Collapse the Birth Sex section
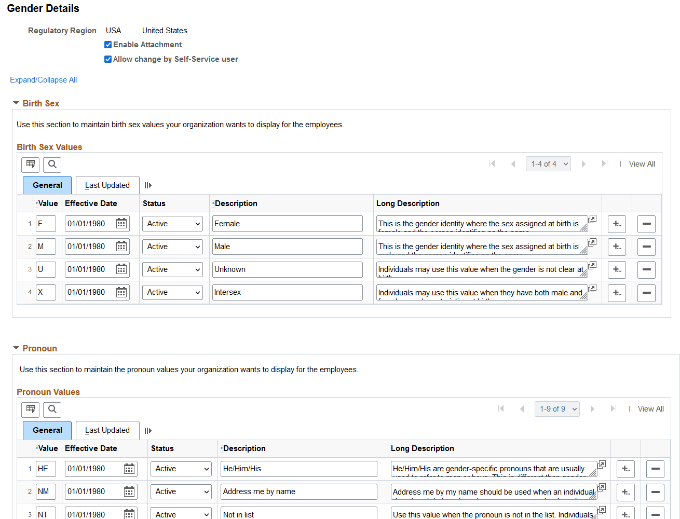 click(x=16, y=103)
